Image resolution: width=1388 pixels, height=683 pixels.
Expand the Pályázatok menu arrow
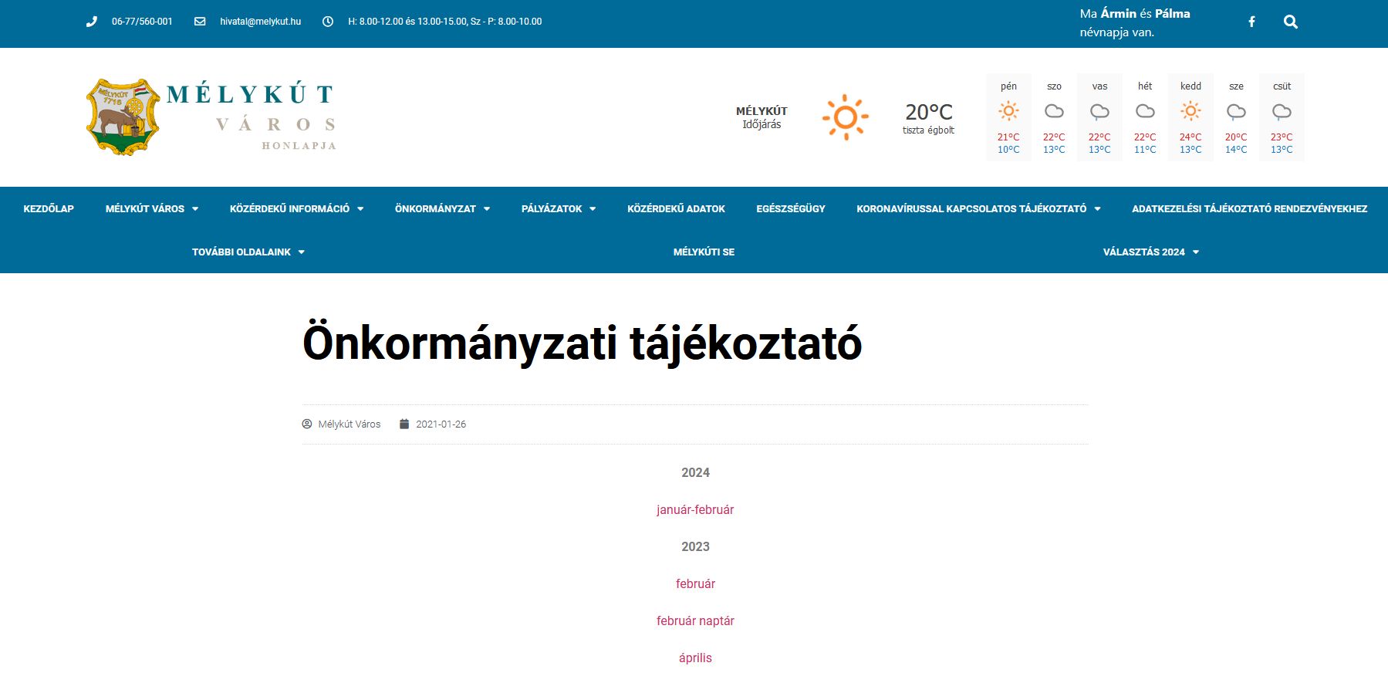coord(593,209)
